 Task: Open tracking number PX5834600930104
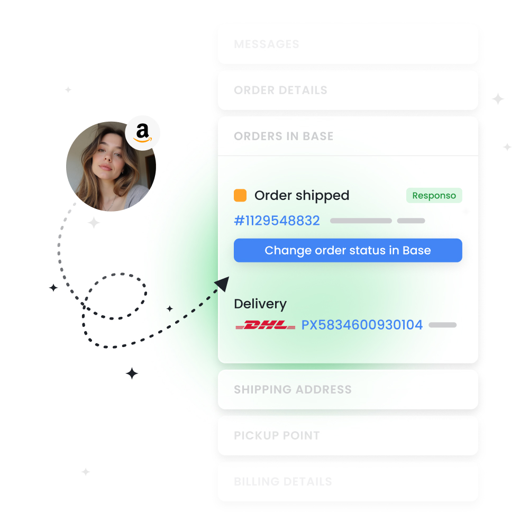pos(362,325)
